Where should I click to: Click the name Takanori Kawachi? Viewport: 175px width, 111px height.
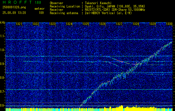[98, 3]
